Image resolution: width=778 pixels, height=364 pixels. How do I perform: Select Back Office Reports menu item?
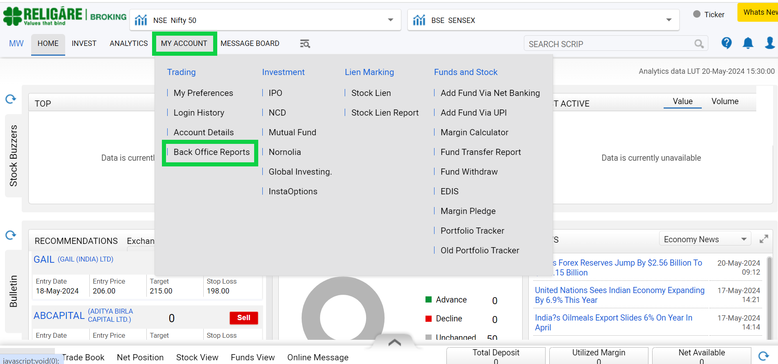coord(212,152)
